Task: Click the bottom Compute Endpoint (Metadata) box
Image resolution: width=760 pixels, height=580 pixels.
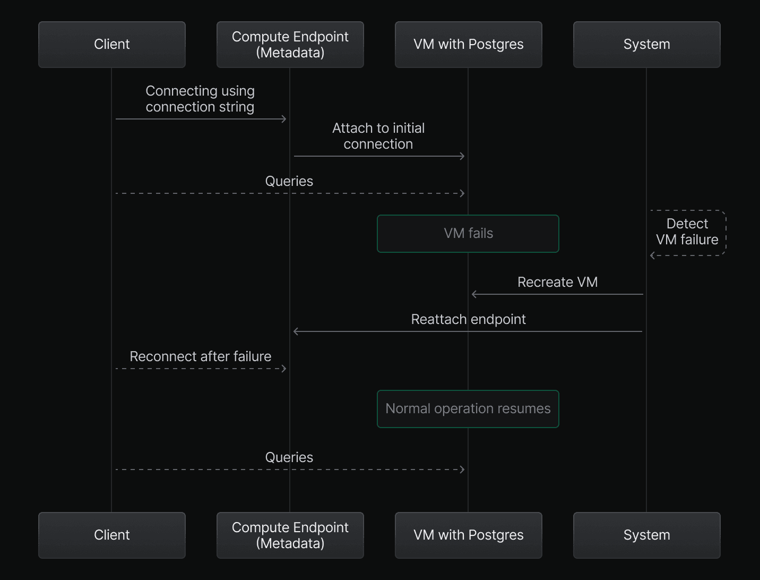Action: (x=290, y=535)
